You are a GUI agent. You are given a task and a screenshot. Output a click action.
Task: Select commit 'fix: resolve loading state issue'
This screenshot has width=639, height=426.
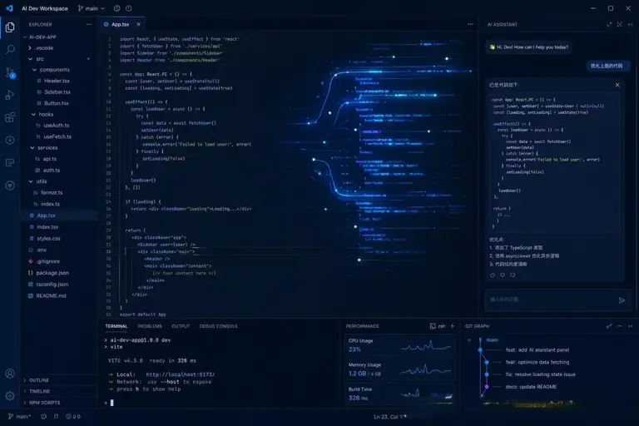540,374
